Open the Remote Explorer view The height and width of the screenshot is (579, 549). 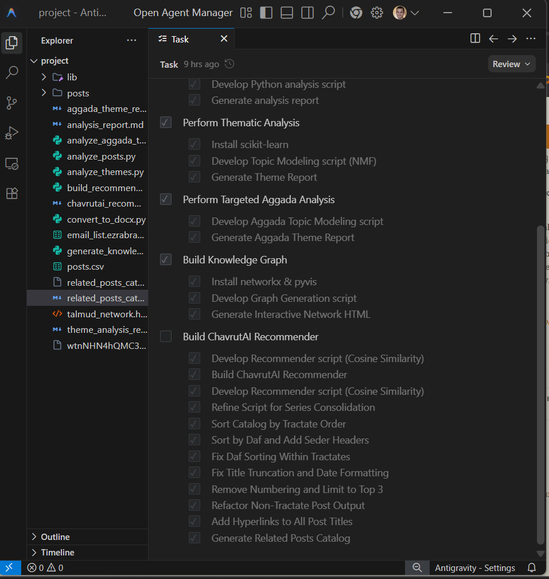pos(11,164)
